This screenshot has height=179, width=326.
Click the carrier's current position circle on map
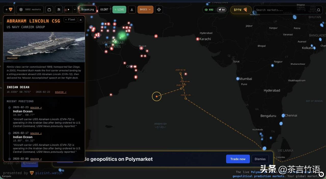tap(157, 96)
